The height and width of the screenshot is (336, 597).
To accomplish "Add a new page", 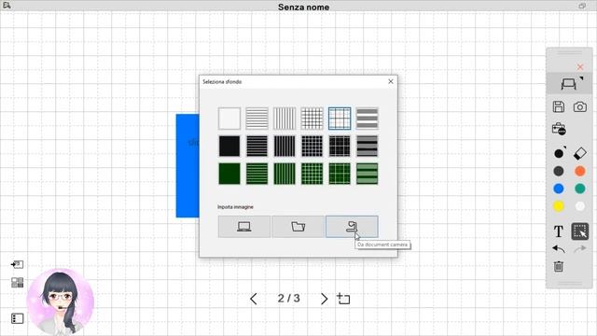I will click(x=343, y=299).
